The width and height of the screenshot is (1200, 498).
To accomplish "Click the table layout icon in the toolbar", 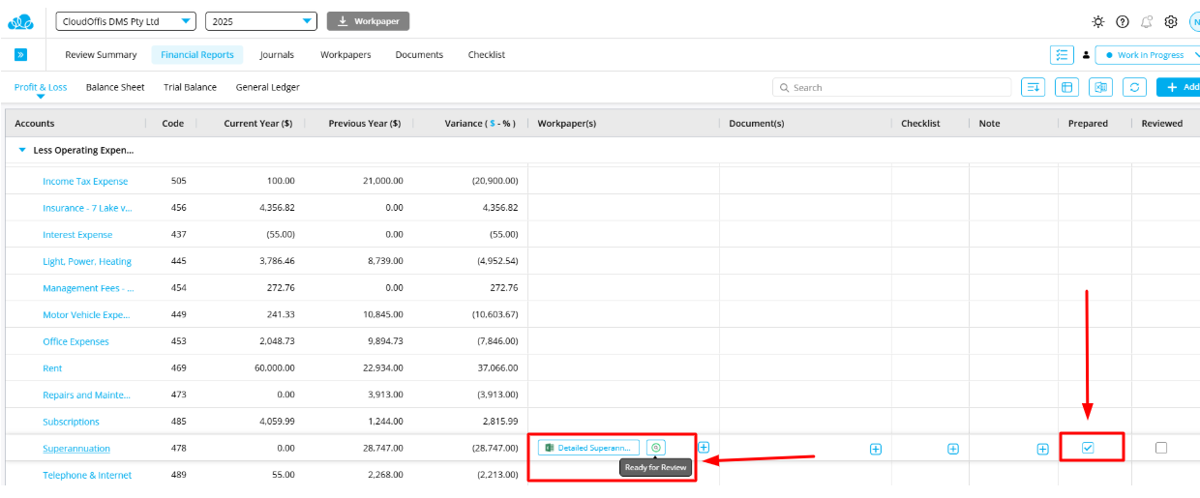I will click(x=1066, y=87).
